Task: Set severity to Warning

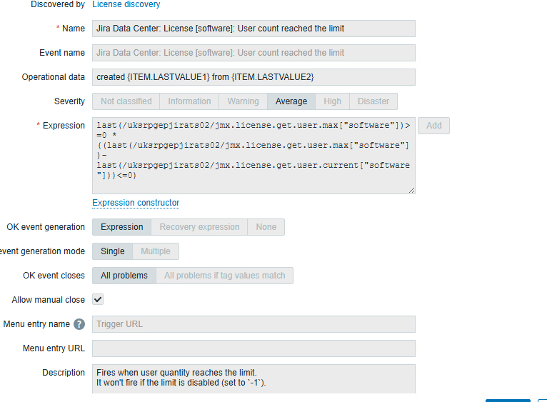Action: click(x=243, y=101)
